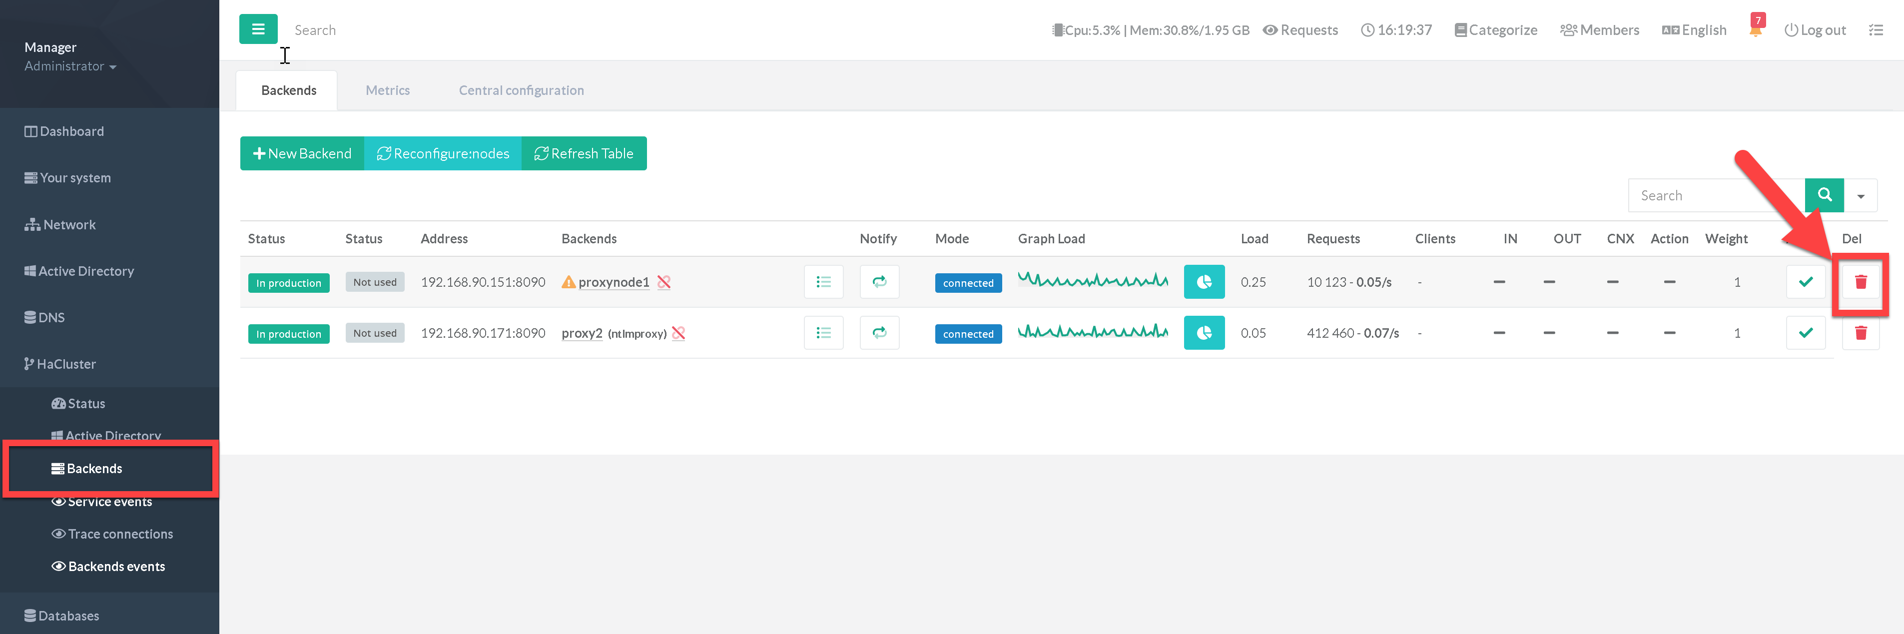The height and width of the screenshot is (634, 1904).
Task: Toggle the hamburger sidebar menu button
Action: tap(258, 29)
